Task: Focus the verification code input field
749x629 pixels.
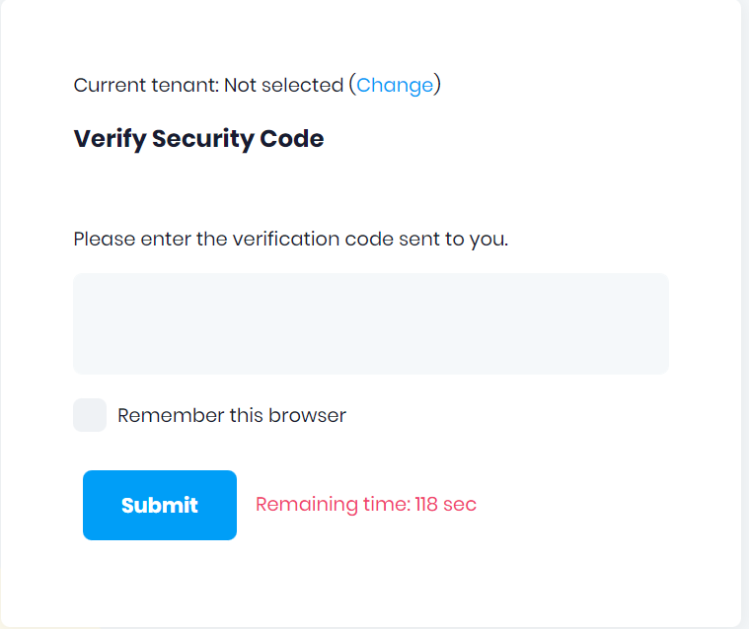Action: [371, 323]
